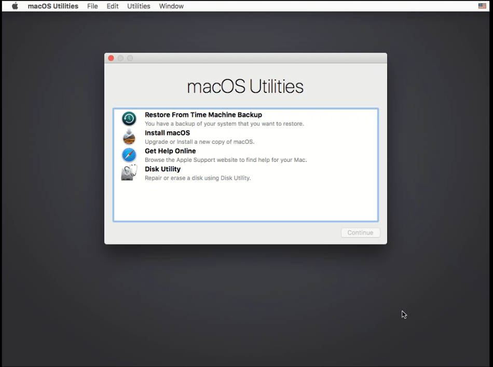493x367 pixels.
Task: Click the red close button on the window
Action: (x=111, y=58)
